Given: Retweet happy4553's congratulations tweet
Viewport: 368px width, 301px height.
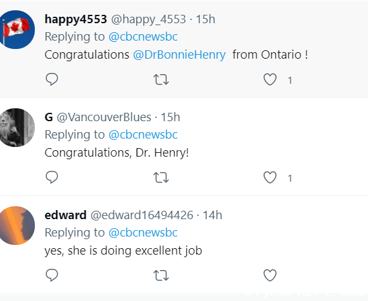Looking at the screenshot, I should point(161,79).
